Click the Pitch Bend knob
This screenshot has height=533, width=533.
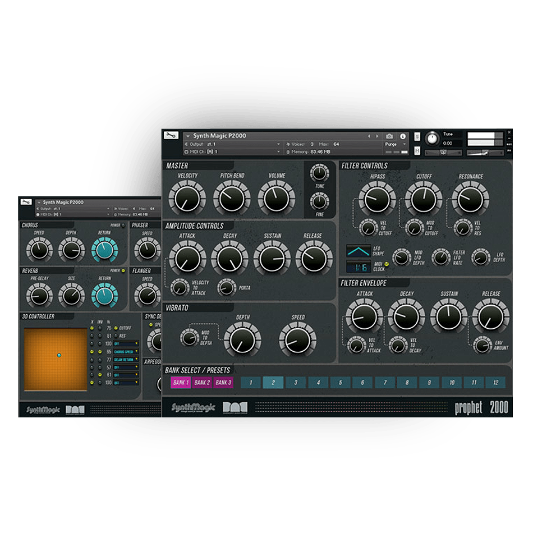(232, 198)
